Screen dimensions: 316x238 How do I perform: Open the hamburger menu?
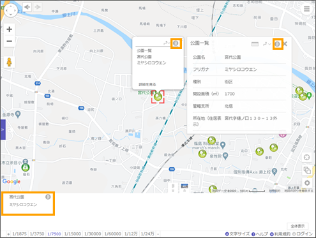(x=306, y=9)
